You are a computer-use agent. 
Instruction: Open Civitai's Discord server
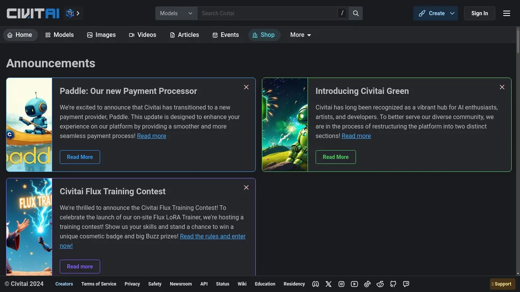[x=315, y=284]
